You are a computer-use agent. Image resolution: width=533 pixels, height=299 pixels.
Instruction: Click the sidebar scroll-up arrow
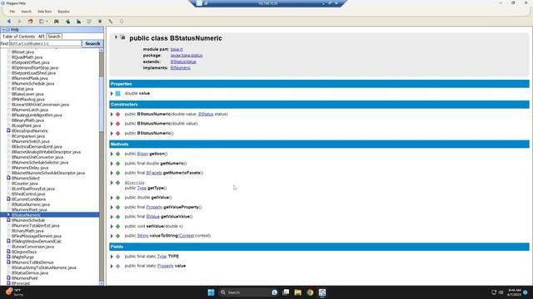pos(102,50)
